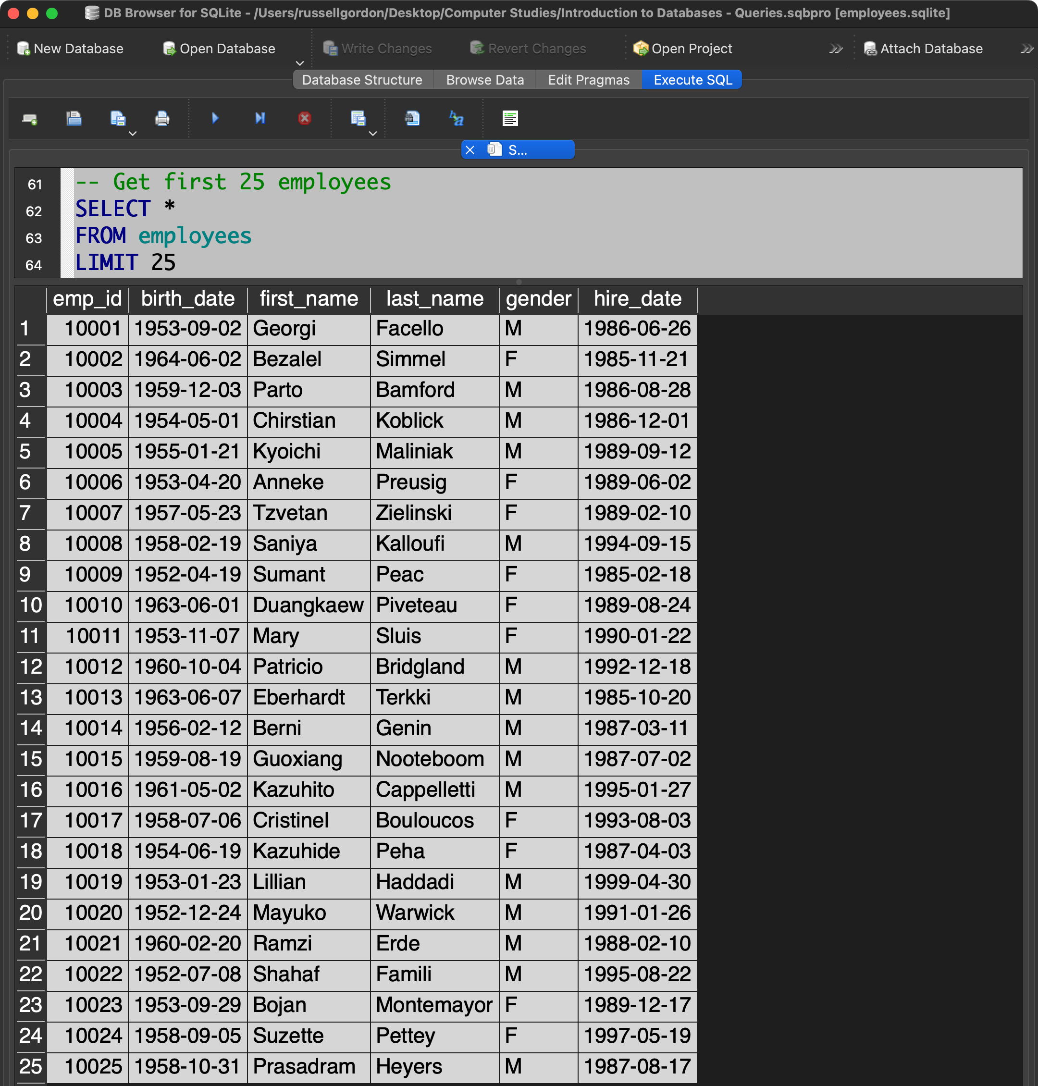Click the find and replace icon
Image resolution: width=1038 pixels, height=1086 pixels.
[457, 118]
